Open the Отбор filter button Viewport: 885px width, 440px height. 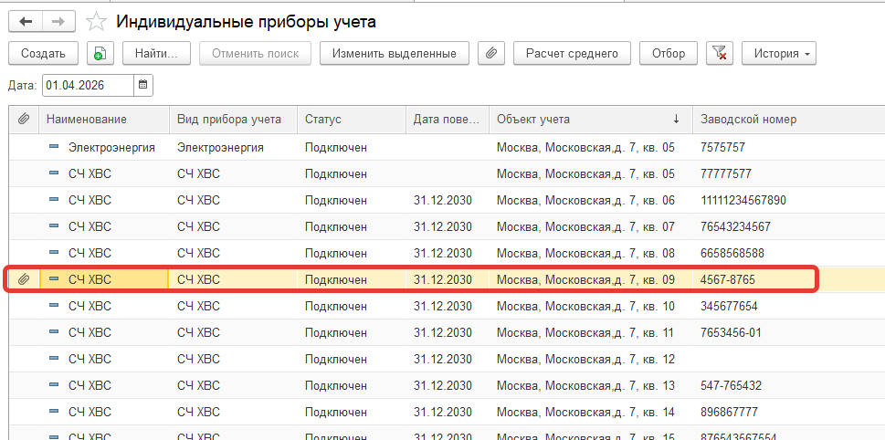[669, 54]
